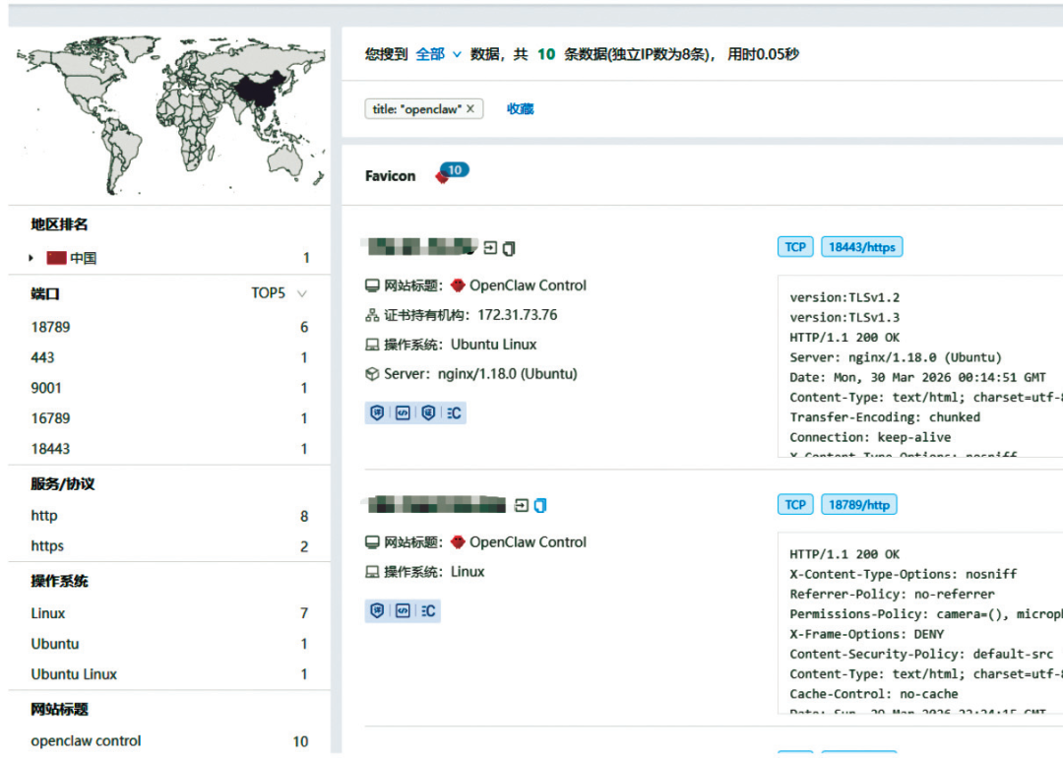Click 译 shield icon in Linux result

pos(378,611)
